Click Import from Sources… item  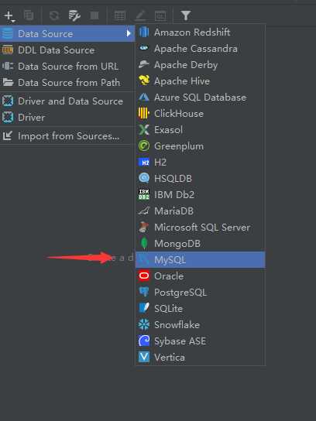click(x=67, y=136)
